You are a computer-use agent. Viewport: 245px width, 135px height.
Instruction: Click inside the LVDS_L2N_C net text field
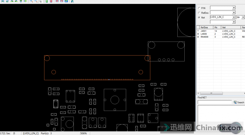click(x=221, y=17)
